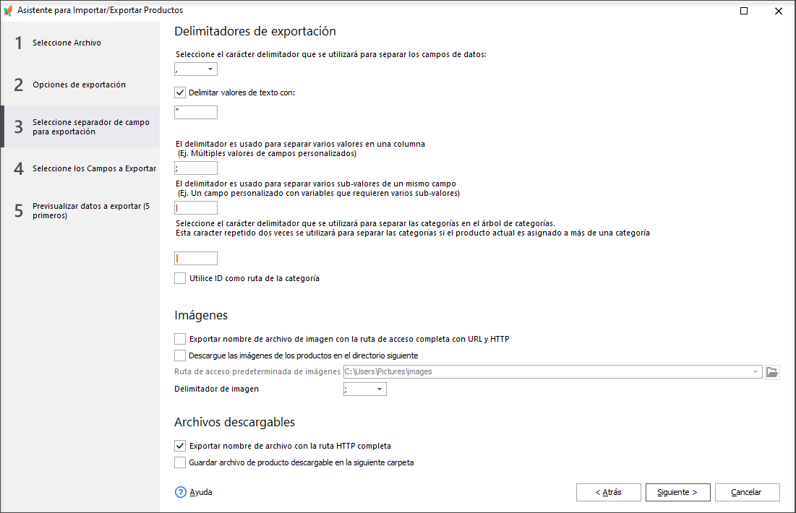Click the images path text 'C:\Users\Pictures\images'
The image size is (796, 513).
[x=388, y=372]
